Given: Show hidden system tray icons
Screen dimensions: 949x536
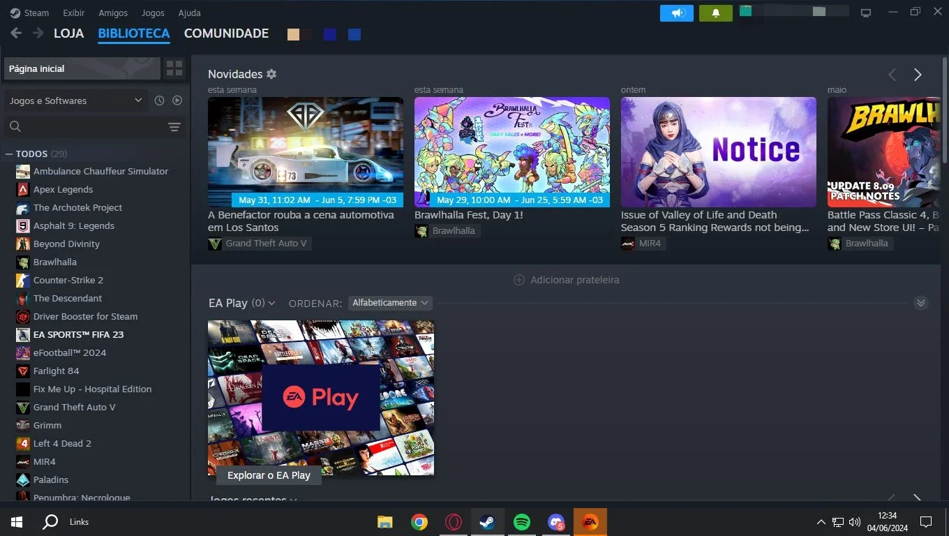Looking at the screenshot, I should click(x=821, y=521).
